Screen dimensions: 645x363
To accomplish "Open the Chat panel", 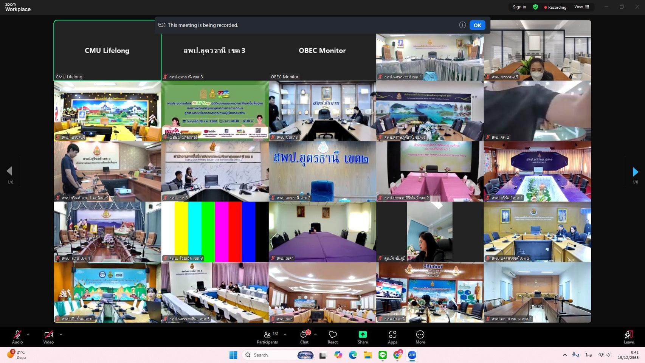I will point(304,337).
